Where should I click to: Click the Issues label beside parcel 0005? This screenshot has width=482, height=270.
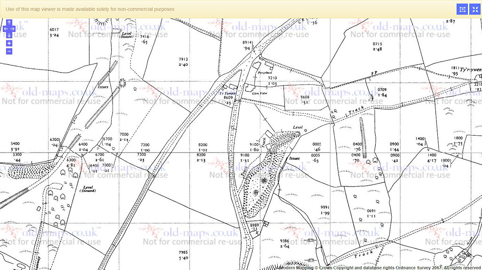[294, 158]
